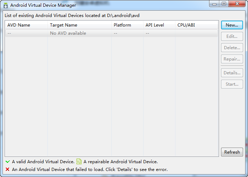
Task: Select the Platform column header
Action: [x=127, y=25]
